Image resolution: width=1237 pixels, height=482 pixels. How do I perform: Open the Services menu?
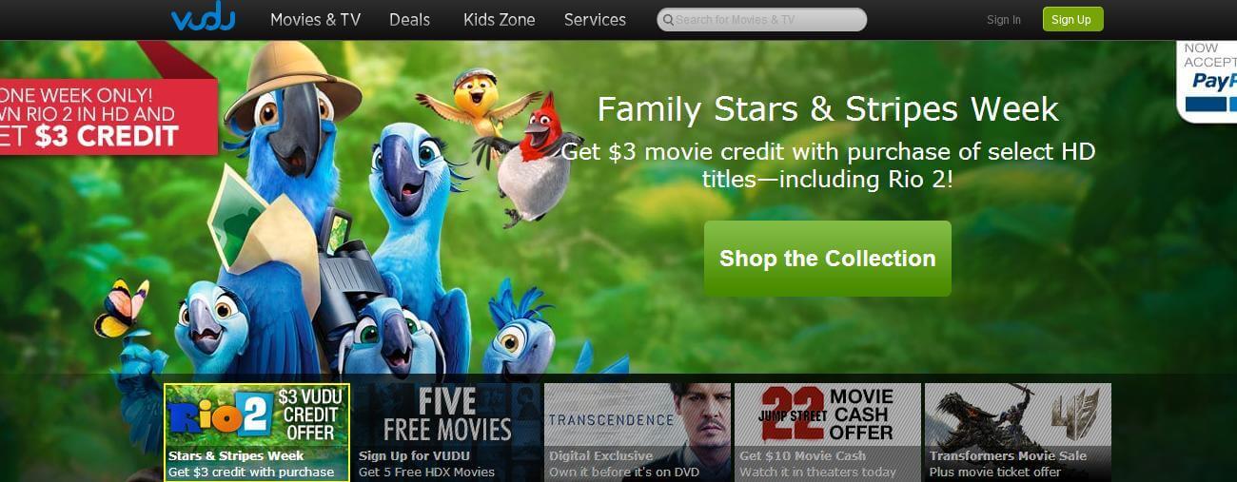pos(595,19)
